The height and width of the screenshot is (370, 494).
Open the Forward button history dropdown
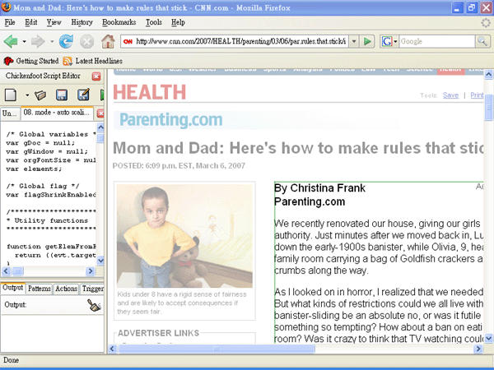52,41
